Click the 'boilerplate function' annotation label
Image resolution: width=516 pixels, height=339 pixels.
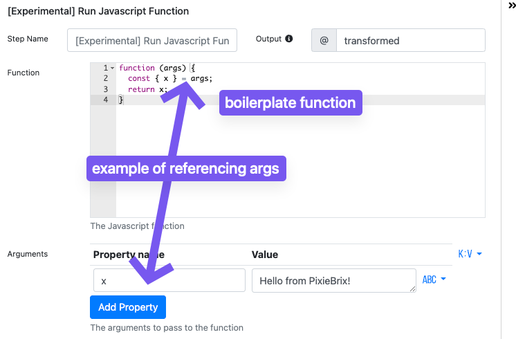(x=291, y=103)
